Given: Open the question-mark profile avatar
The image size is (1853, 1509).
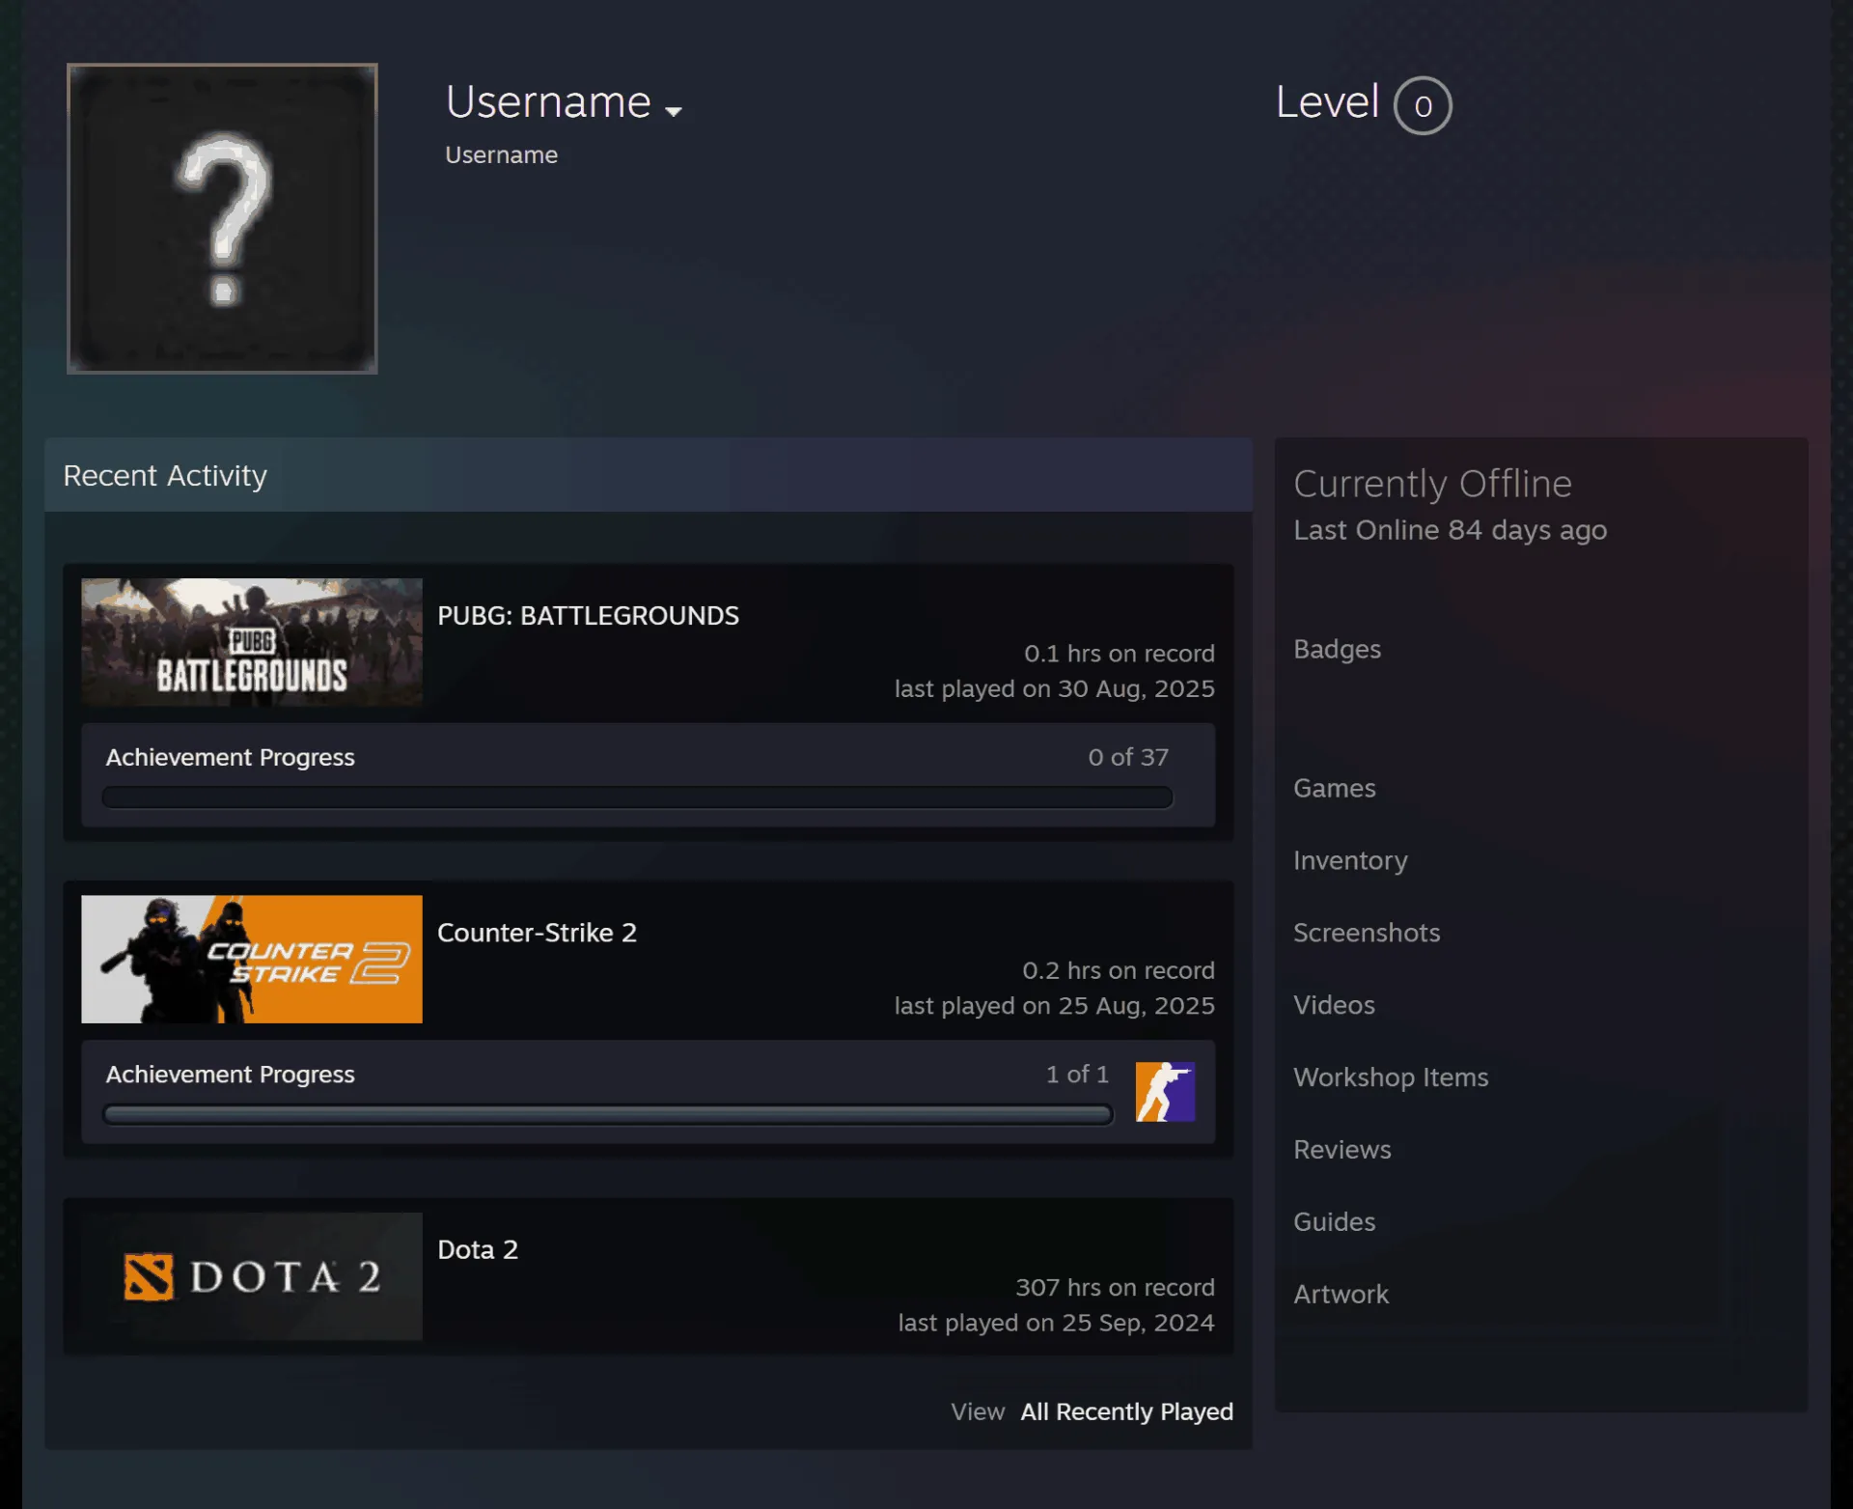Looking at the screenshot, I should pyautogui.click(x=222, y=218).
